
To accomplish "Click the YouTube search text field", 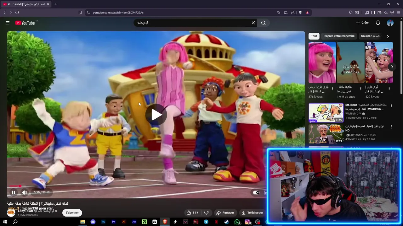I will (x=192, y=23).
